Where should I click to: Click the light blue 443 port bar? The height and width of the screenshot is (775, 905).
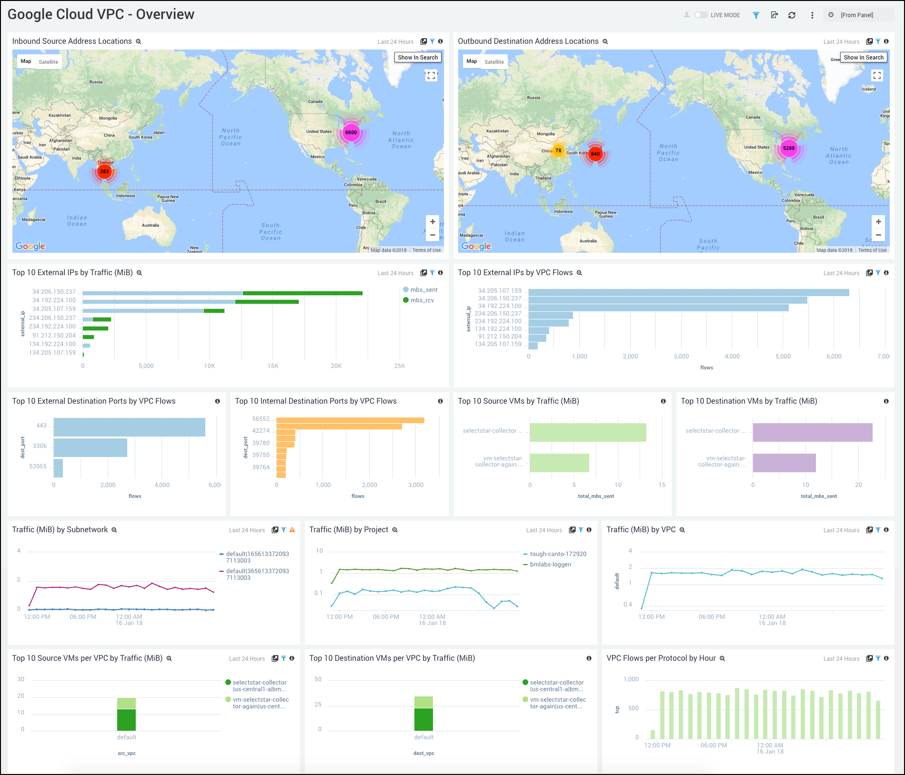129,427
